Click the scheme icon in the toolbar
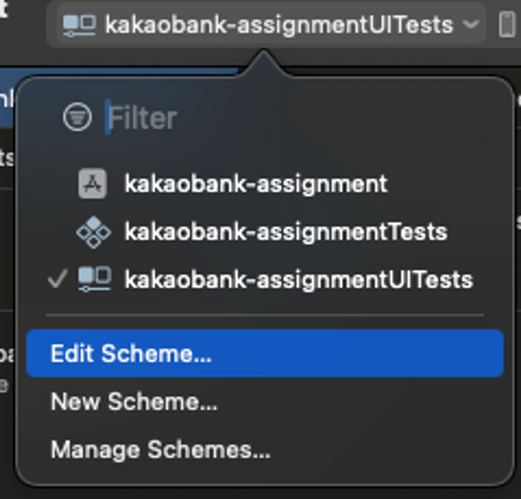 pos(79,24)
